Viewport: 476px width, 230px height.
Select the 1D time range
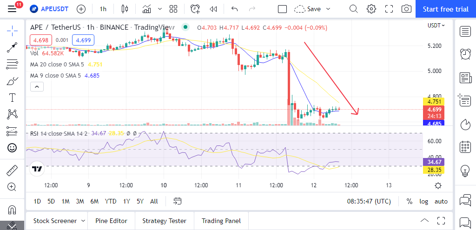37,201
